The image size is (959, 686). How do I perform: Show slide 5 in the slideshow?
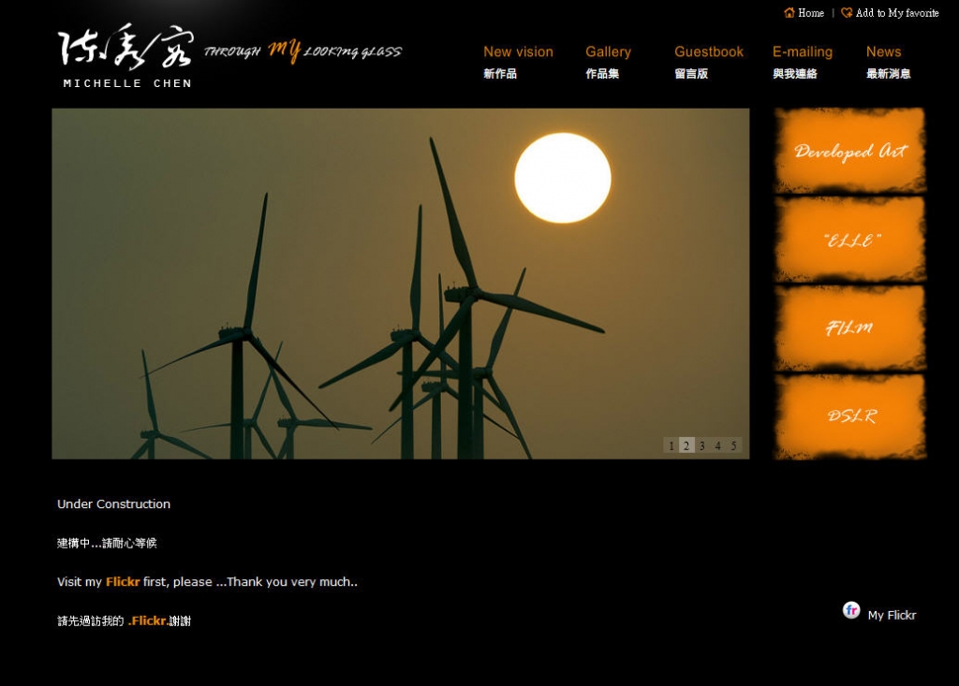pyautogui.click(x=733, y=445)
